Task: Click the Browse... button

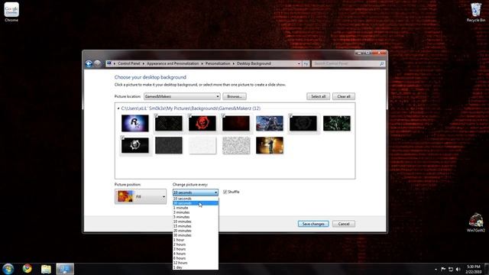Action: click(235, 97)
